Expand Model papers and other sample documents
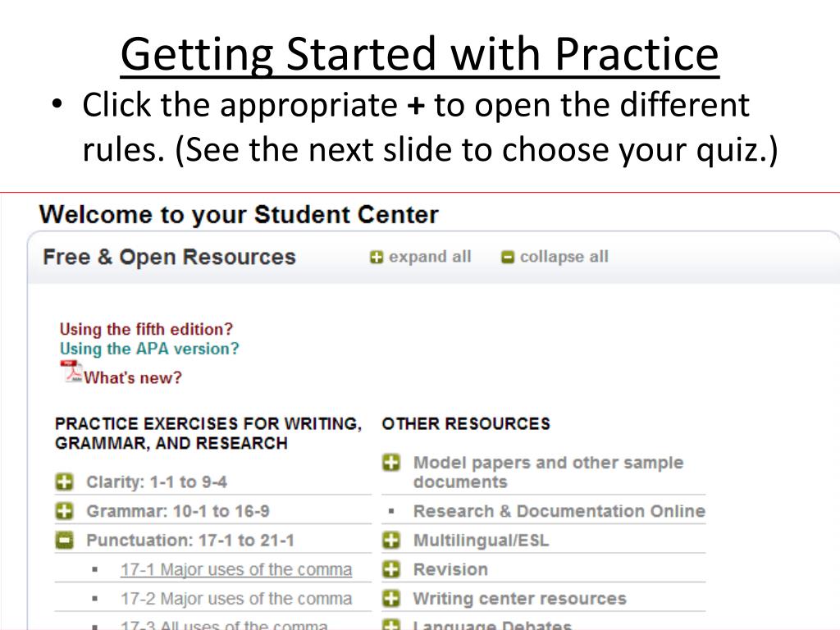Screen dimensions: 840x630 (x=392, y=463)
